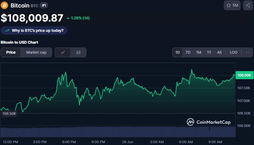Click the 107.50K y-axis label
The width and height of the screenshot is (254, 145).
click(x=243, y=88)
